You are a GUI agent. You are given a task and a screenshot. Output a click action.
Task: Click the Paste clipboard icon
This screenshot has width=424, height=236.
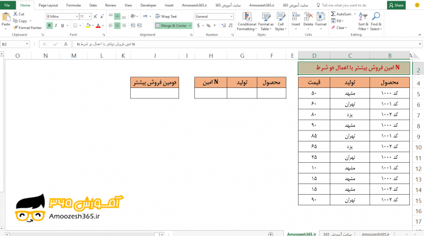point(6,17)
